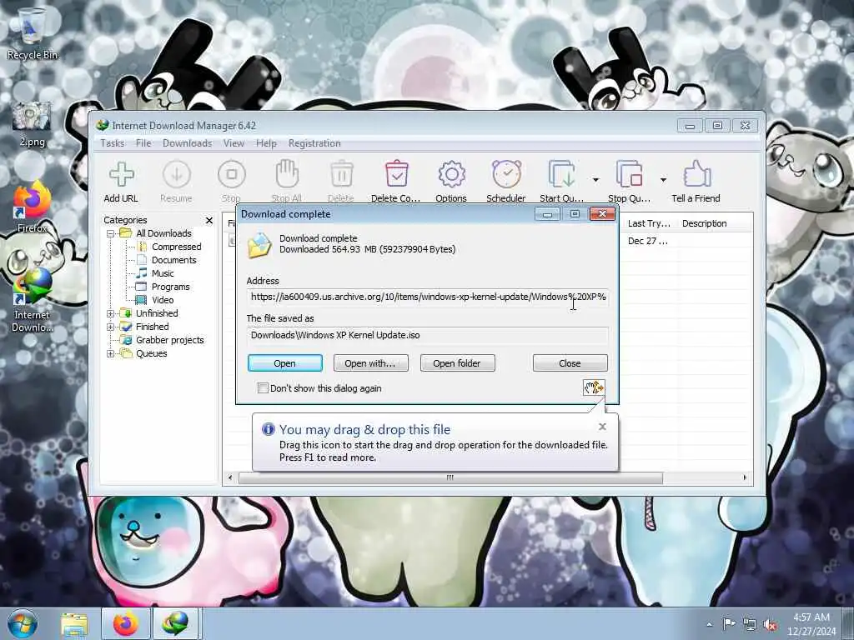This screenshot has width=854, height=640.
Task: Click the Firefox desktop shortcut
Action: [x=32, y=207]
